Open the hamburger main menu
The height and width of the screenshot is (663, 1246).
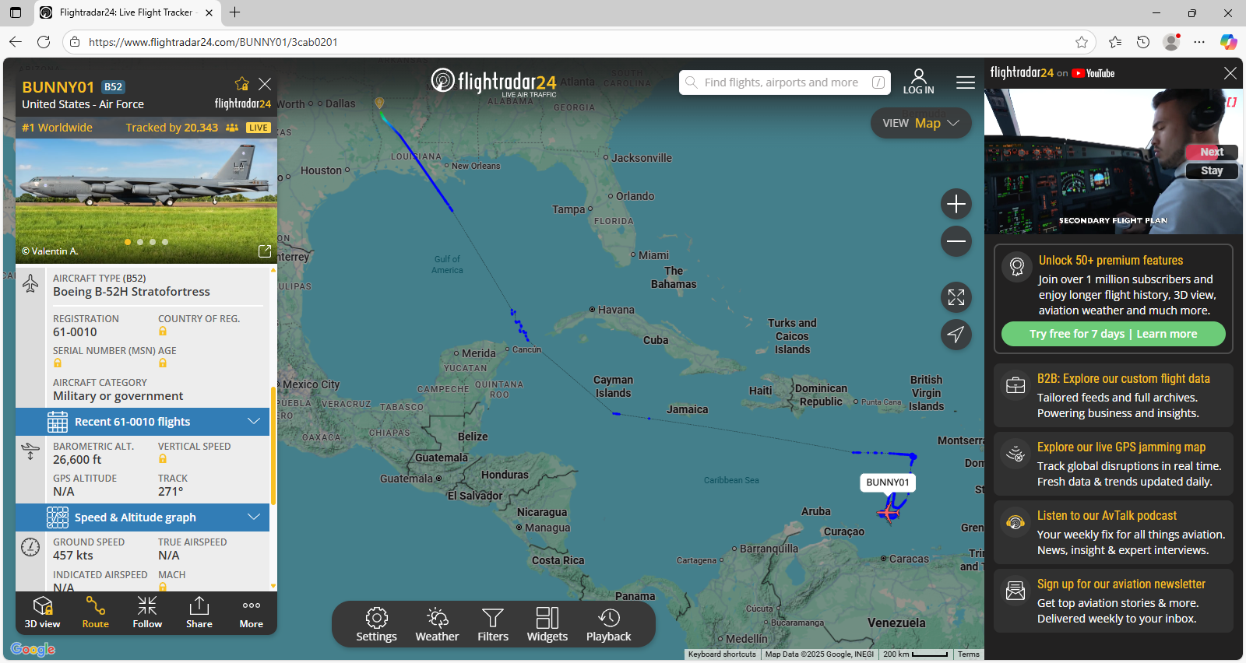966,82
